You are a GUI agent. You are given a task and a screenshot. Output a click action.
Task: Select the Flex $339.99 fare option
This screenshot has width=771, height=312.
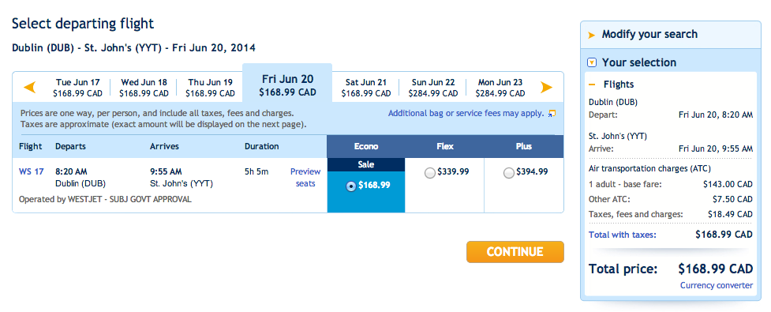pyautogui.click(x=430, y=173)
